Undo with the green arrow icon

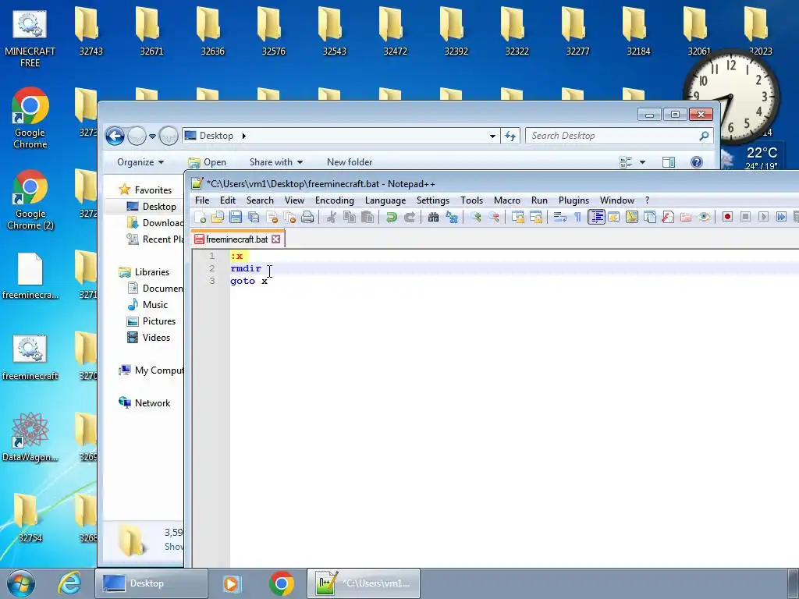coord(392,218)
